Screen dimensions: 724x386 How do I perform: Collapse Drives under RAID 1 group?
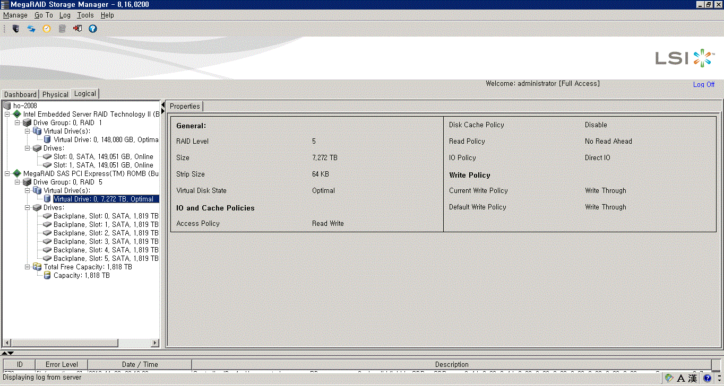[x=27, y=148]
